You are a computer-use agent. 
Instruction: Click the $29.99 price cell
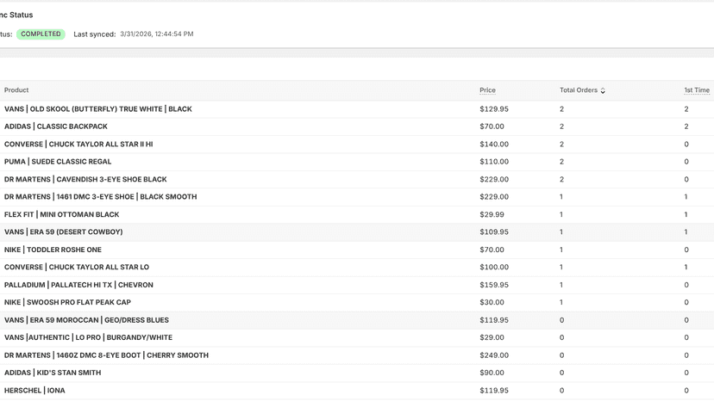click(492, 214)
